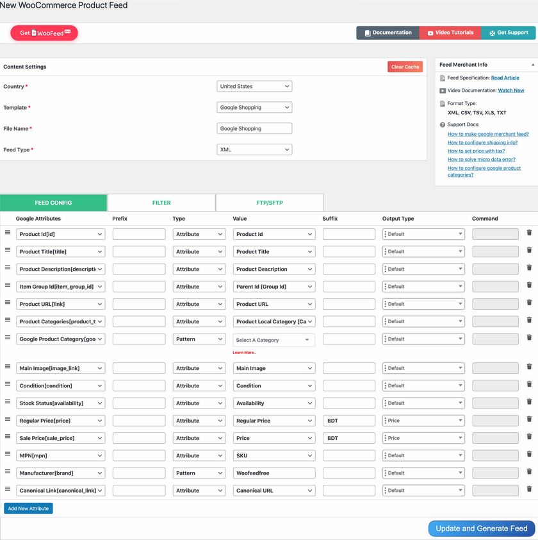Screen dimensions: 538x540
Task: Click the Prefix field in Product Id row
Action: point(139,234)
